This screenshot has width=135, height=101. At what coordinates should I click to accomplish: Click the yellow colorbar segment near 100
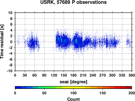(x=73, y=88)
